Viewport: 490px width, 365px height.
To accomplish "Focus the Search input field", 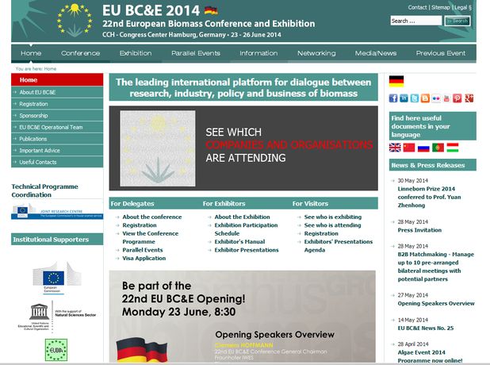I will click(x=416, y=21).
